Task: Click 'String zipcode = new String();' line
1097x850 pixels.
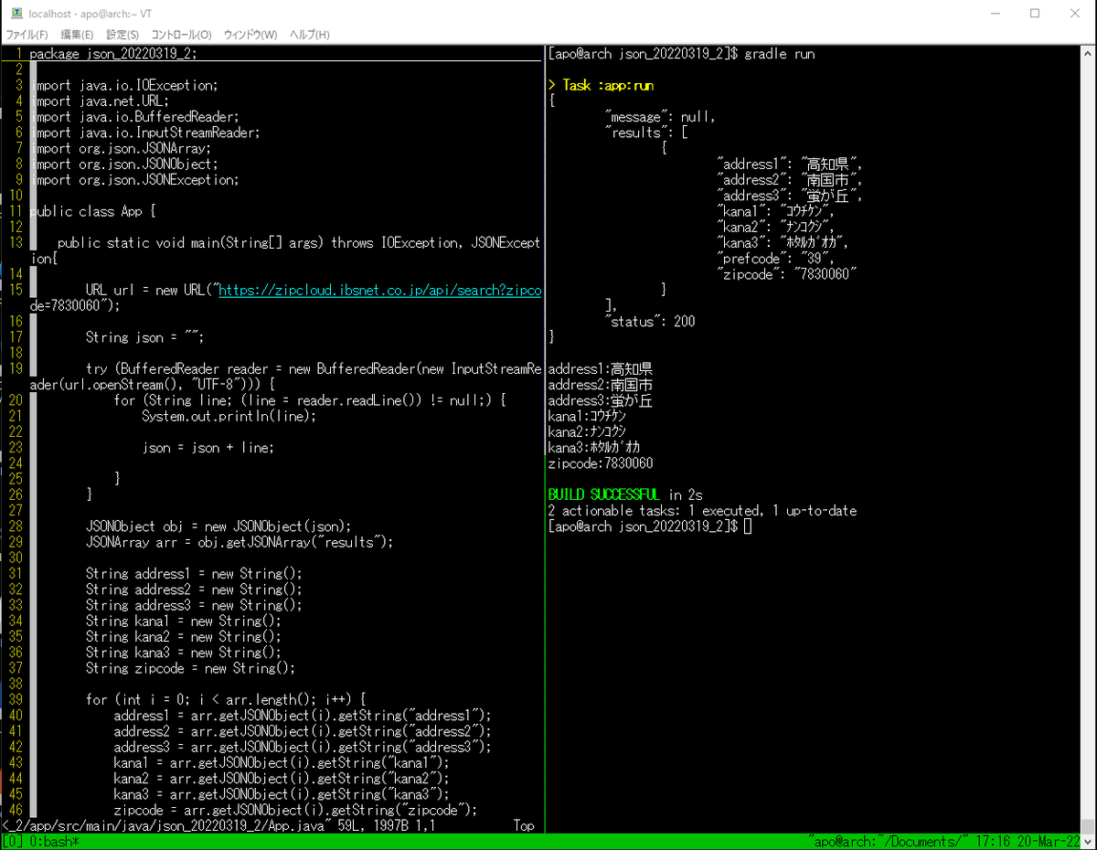Action: 190,668
